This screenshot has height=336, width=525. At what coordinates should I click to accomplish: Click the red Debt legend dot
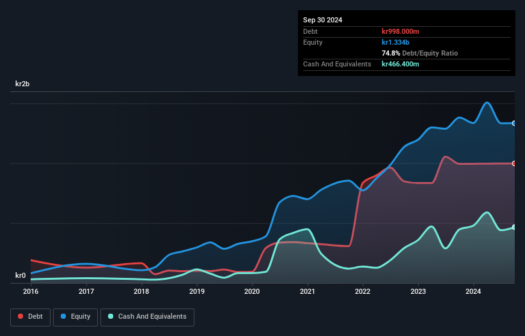pos(20,316)
